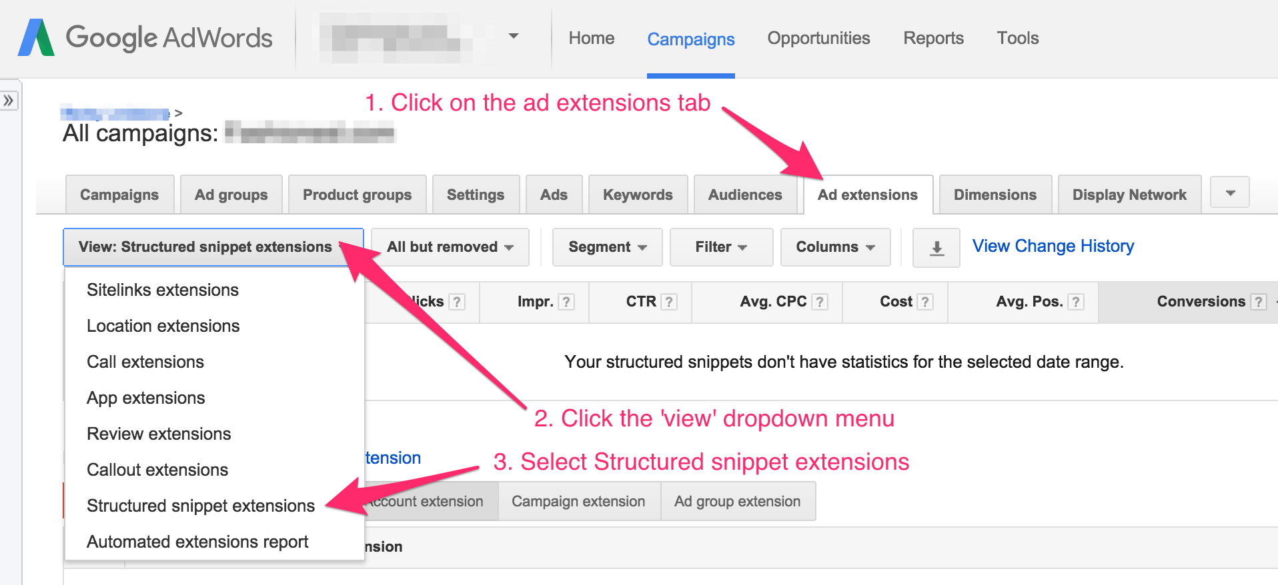
Task: Select Callout extensions from the view menu
Action: click(x=157, y=470)
